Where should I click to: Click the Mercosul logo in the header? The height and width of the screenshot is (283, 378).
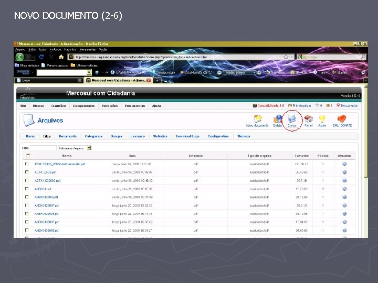pos(28,94)
